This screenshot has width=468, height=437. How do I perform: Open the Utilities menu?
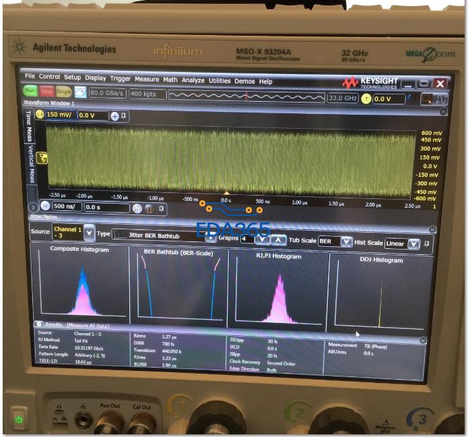click(x=220, y=81)
